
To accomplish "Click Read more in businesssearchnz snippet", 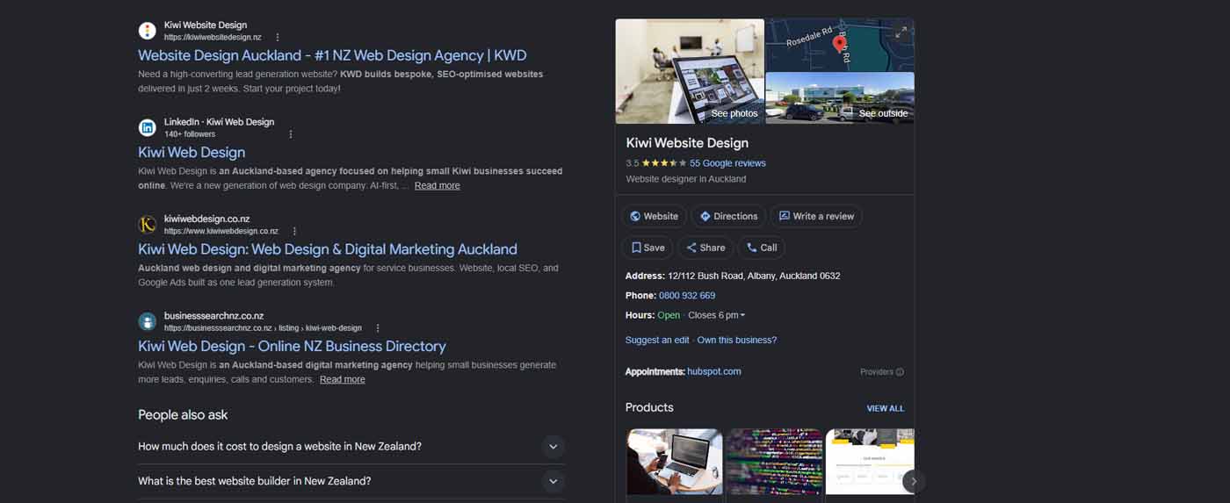I will pos(342,379).
